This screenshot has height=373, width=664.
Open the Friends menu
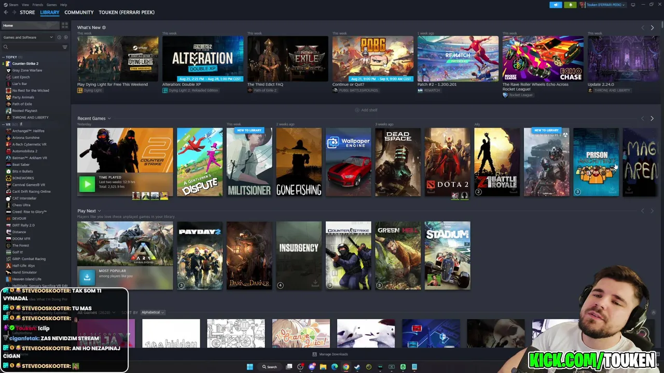(38, 5)
